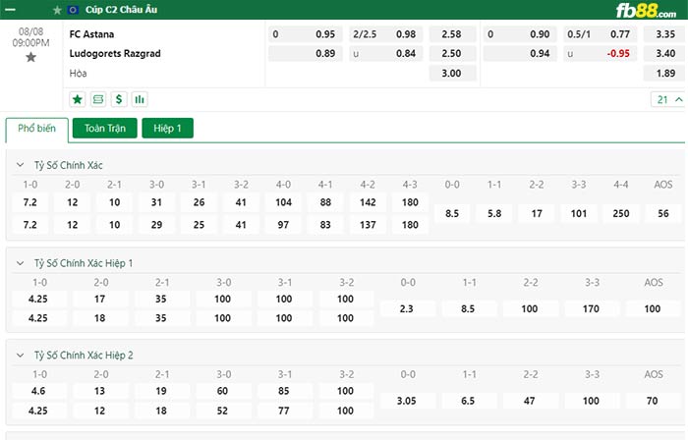This screenshot has width=688, height=440.
Task: Select under odds 0.84
Action: 385,53
